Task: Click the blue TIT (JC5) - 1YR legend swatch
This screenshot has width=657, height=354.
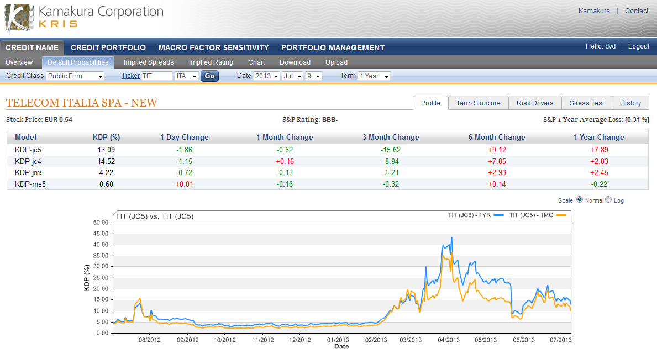Action: click(x=498, y=215)
